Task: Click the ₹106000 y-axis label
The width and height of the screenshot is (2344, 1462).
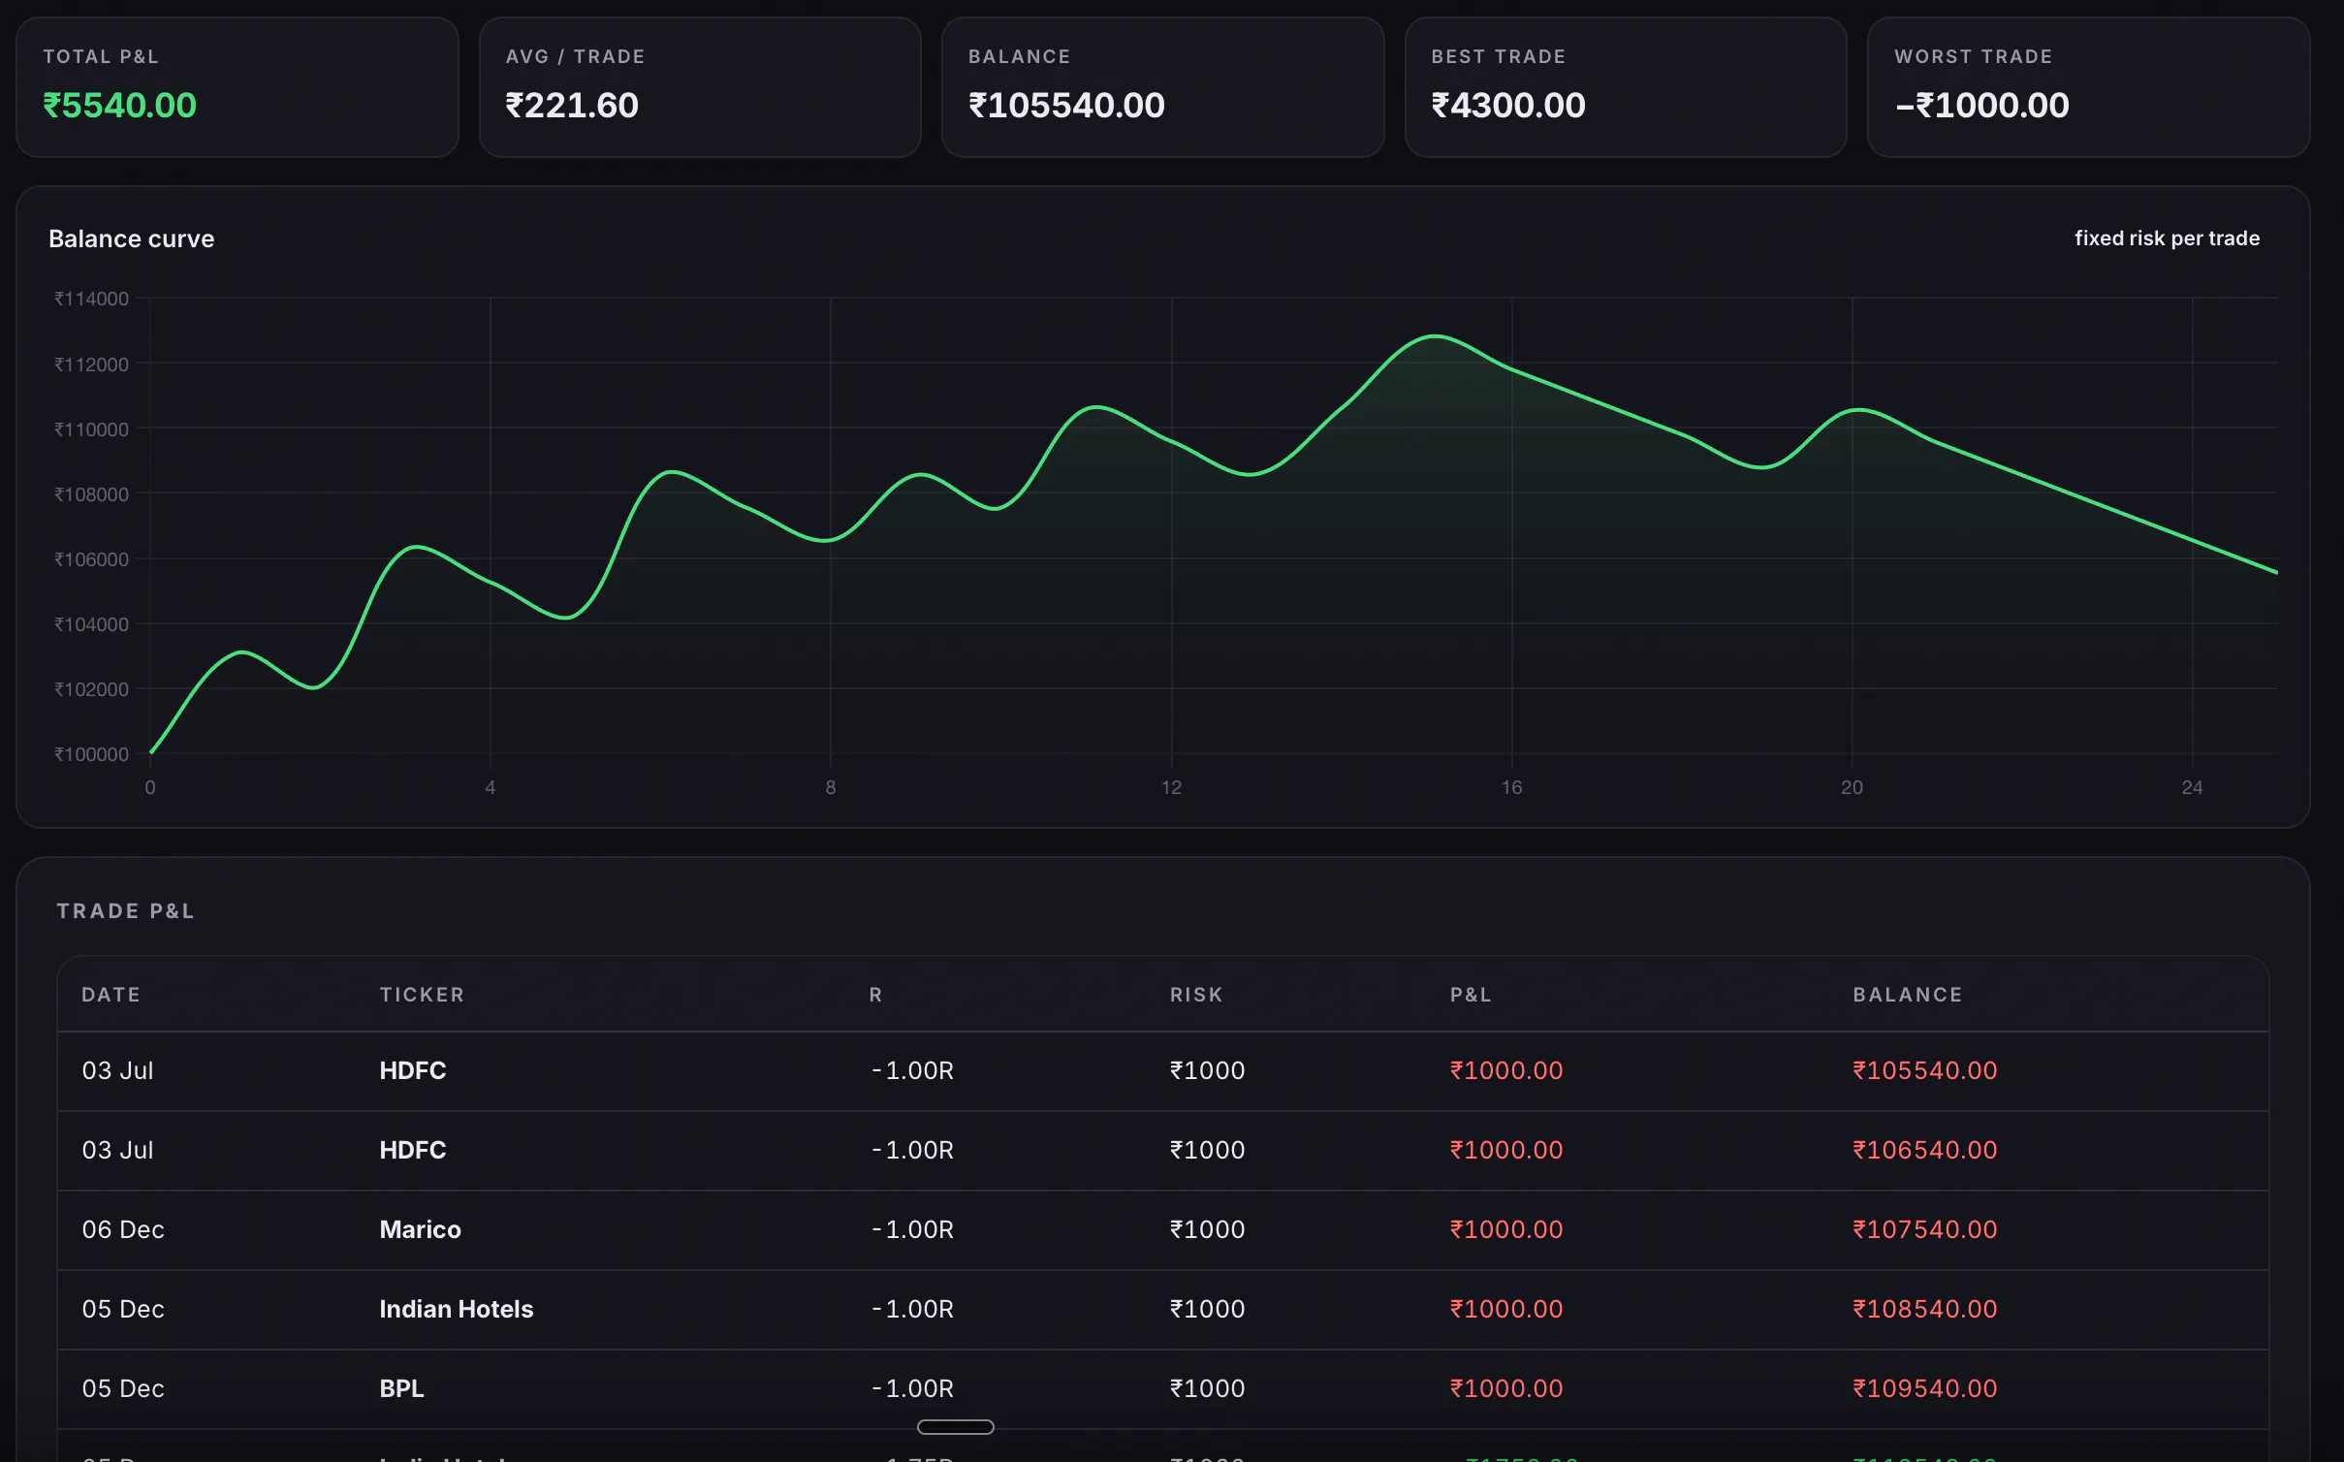Action: [x=91, y=559]
